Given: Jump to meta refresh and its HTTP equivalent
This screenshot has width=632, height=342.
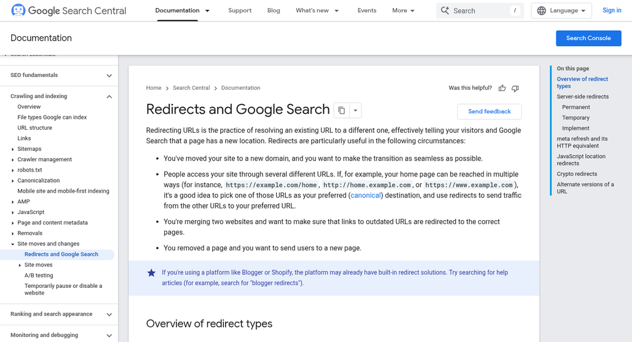Looking at the screenshot, I should (x=582, y=142).
